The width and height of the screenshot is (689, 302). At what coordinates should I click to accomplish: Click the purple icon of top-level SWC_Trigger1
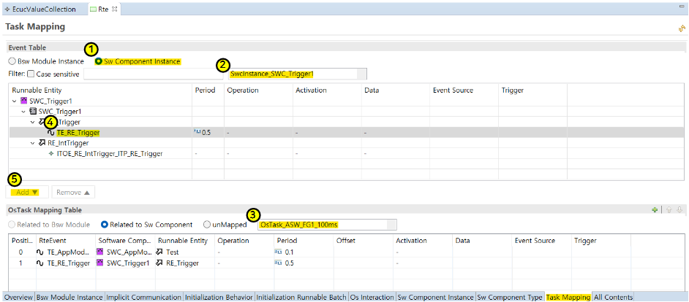(x=25, y=101)
